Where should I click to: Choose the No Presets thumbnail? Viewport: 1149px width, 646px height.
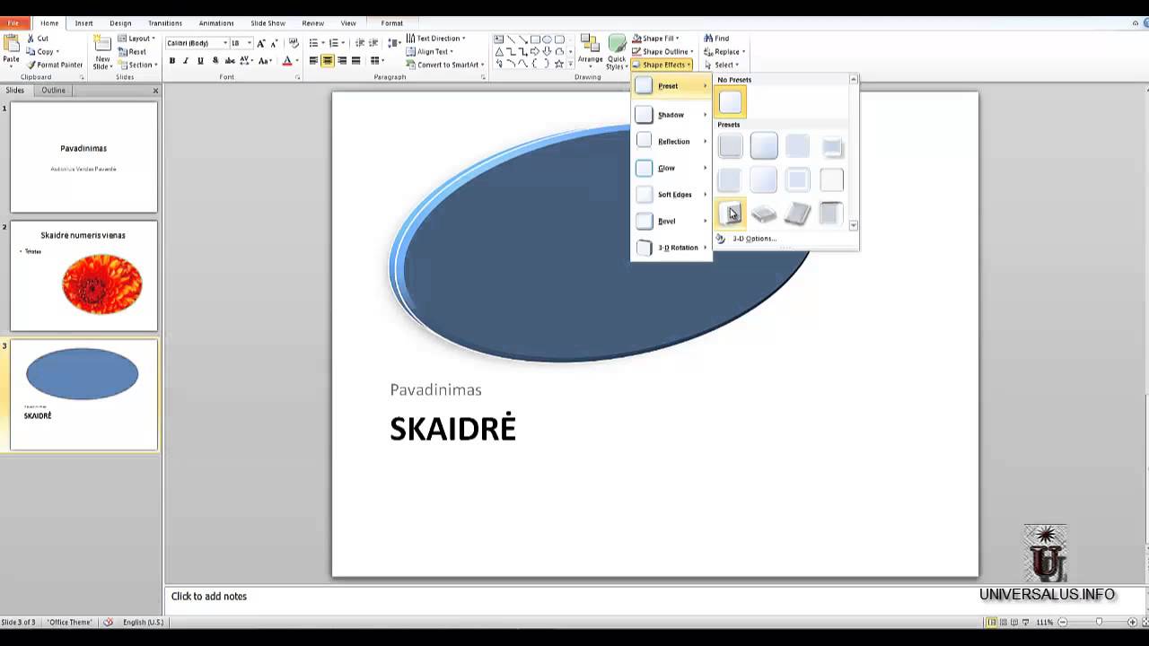click(x=731, y=102)
